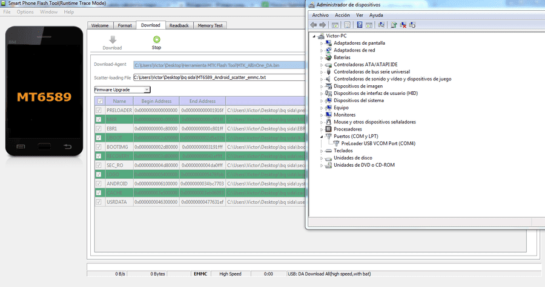The image size is (545, 287).
Task: Click the Scatter-loading File path field
Action: click(x=219, y=77)
